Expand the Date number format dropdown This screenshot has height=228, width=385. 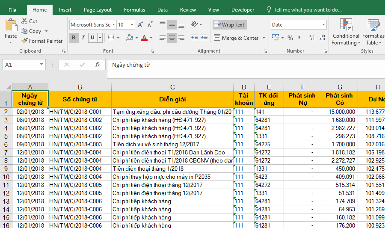click(323, 25)
